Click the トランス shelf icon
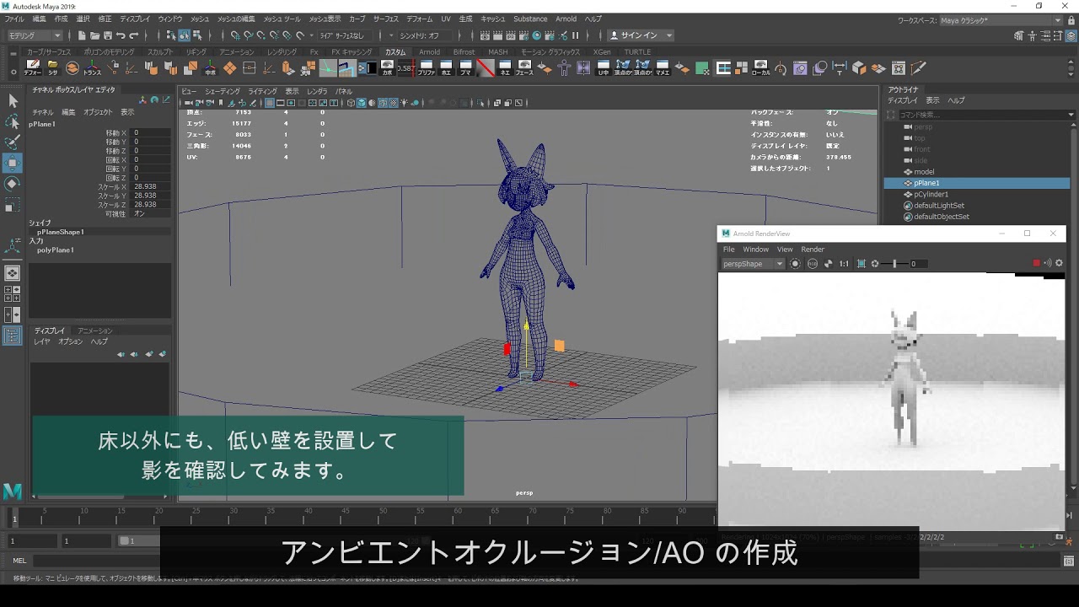The image size is (1079, 607). click(92, 67)
